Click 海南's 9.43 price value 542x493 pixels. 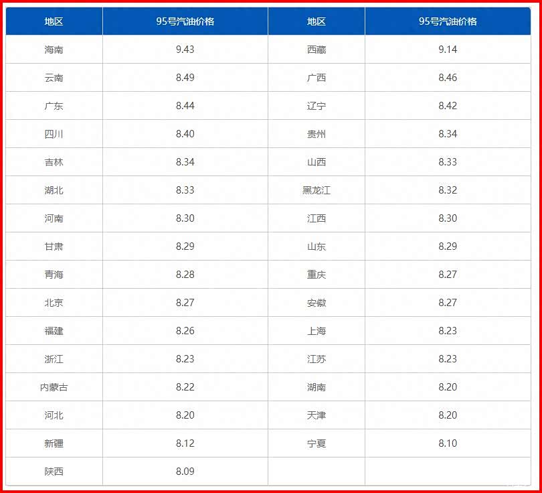pos(185,50)
